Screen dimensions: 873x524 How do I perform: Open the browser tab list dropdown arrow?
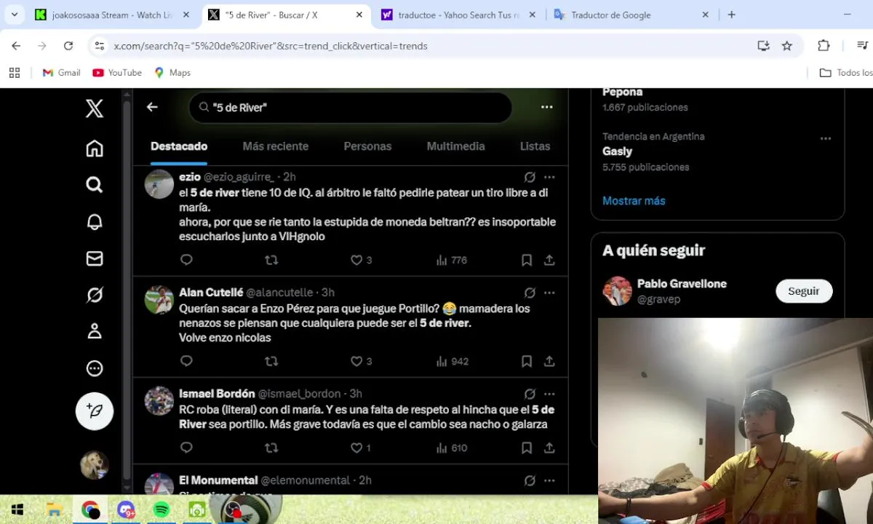[15, 15]
